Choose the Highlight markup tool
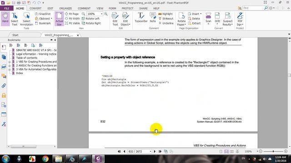 coord(166,14)
